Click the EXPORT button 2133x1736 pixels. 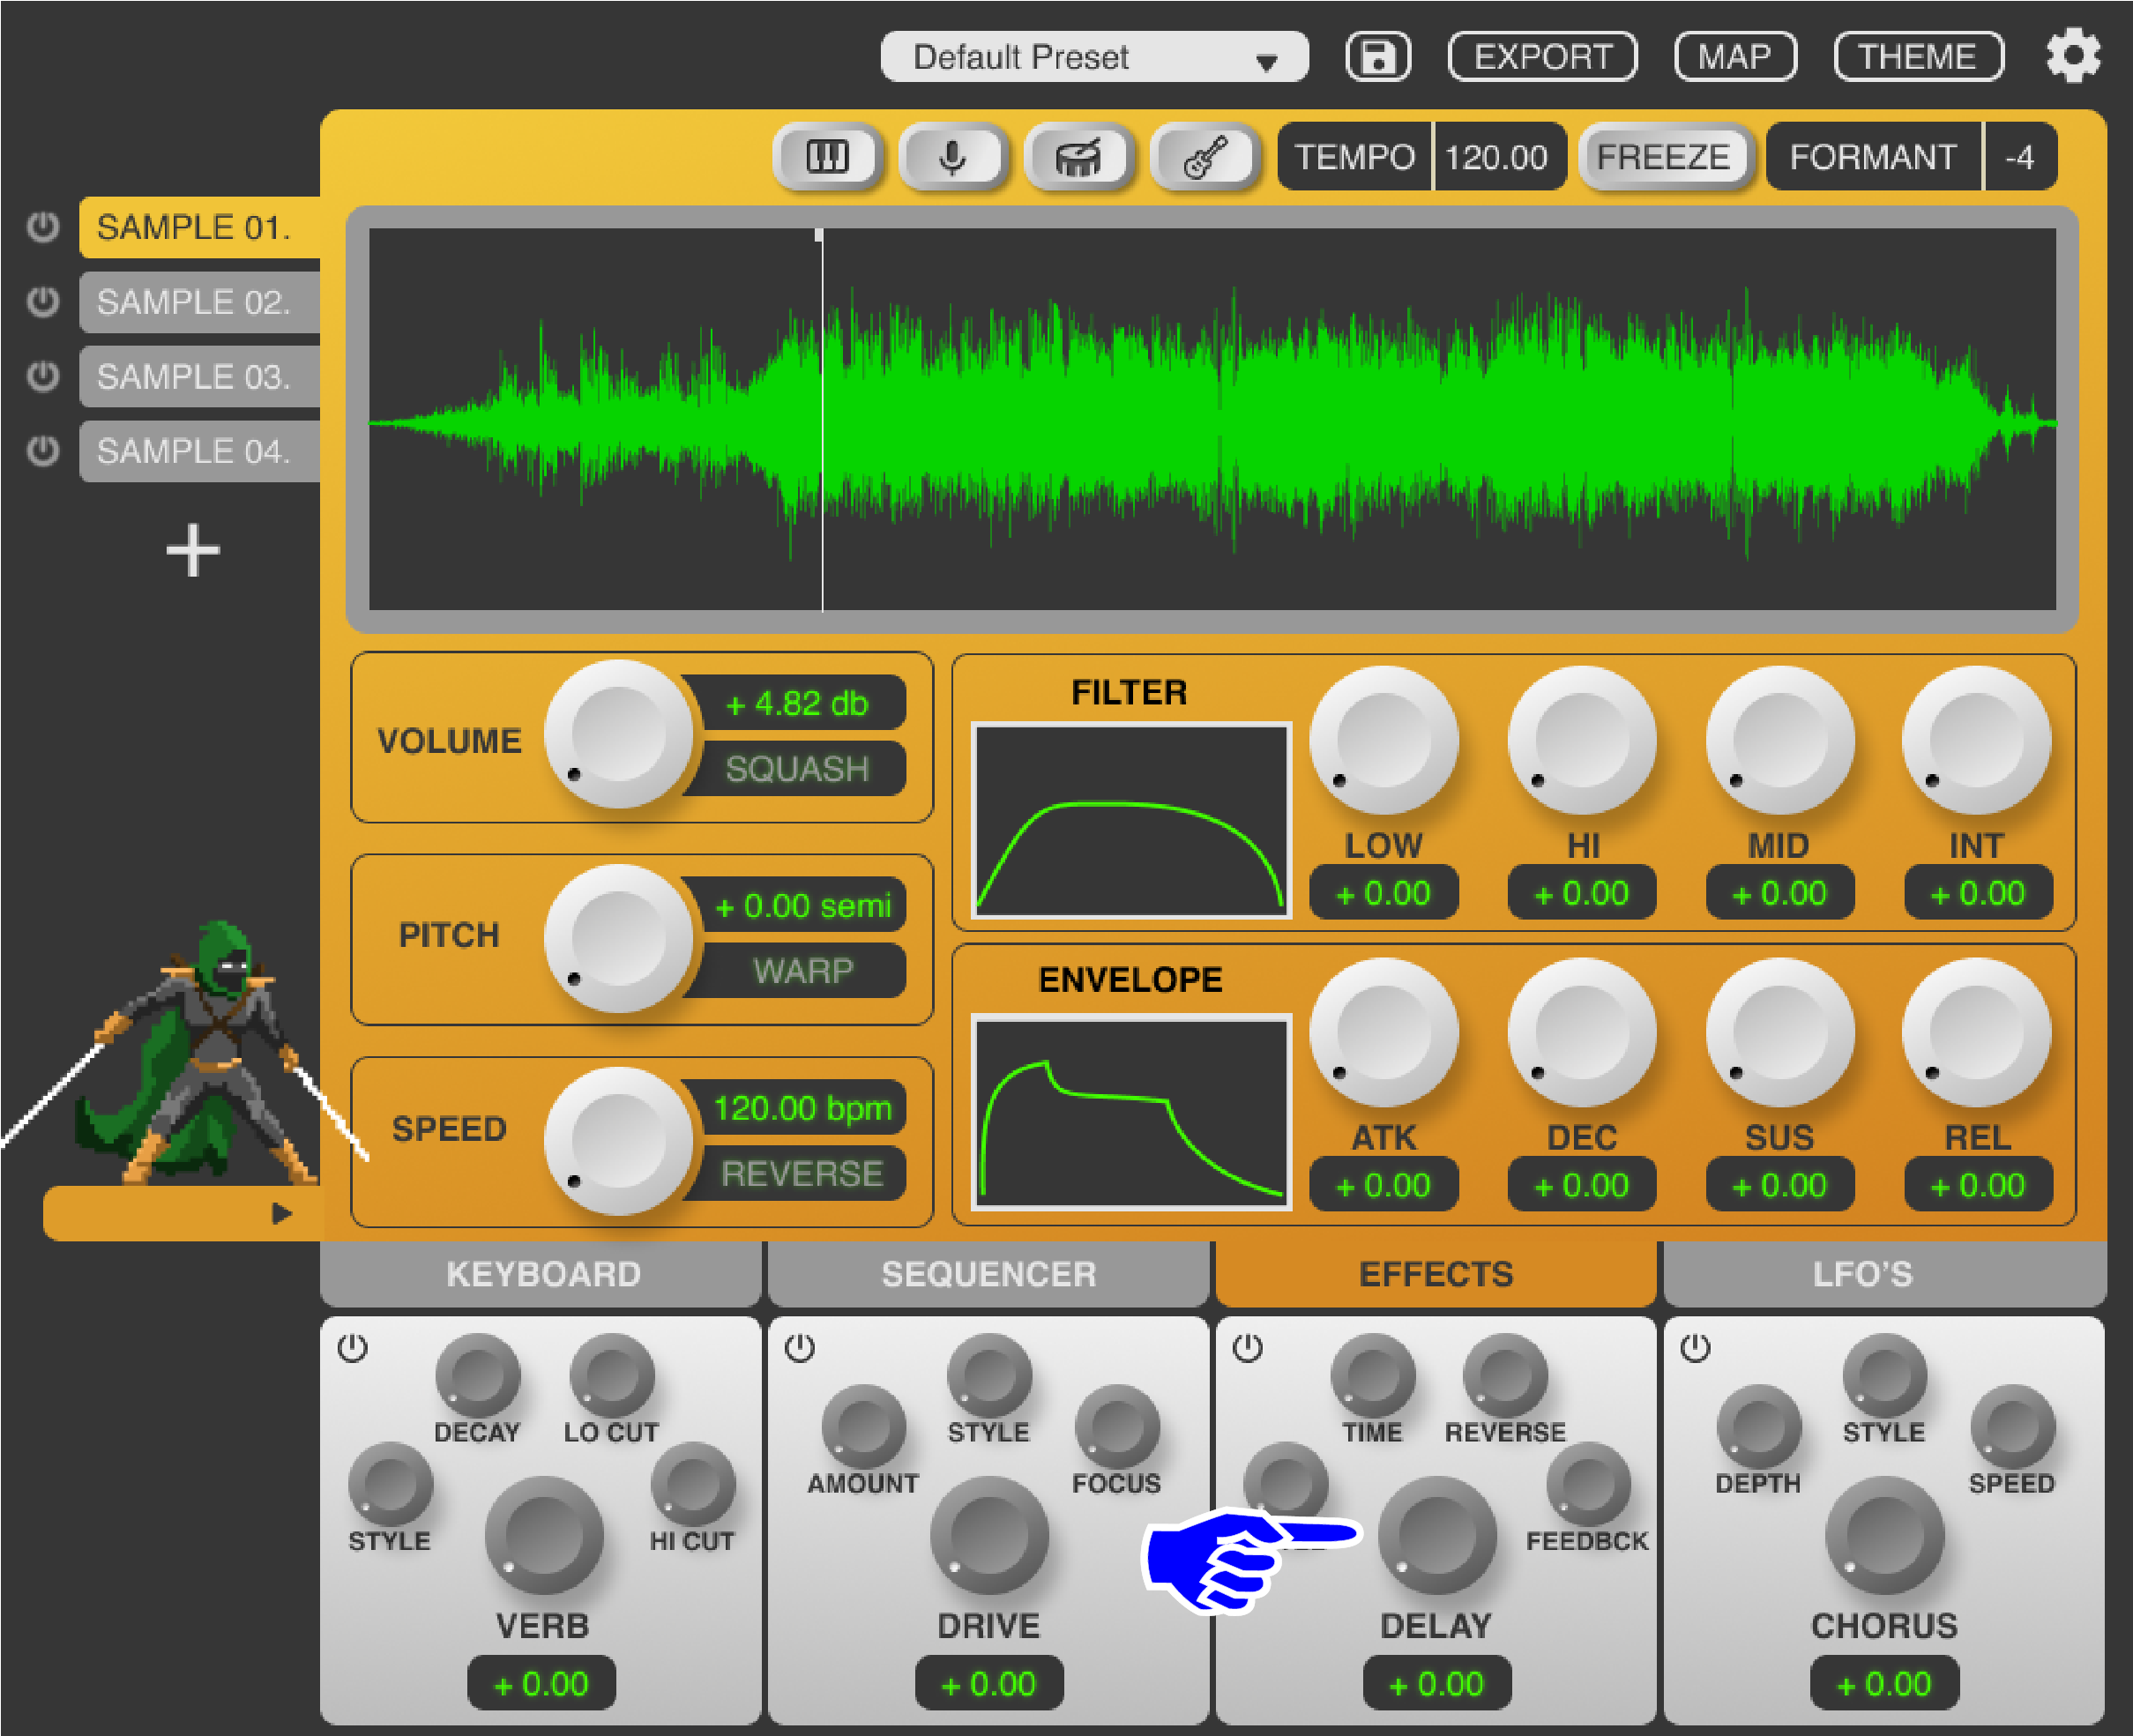(1542, 57)
